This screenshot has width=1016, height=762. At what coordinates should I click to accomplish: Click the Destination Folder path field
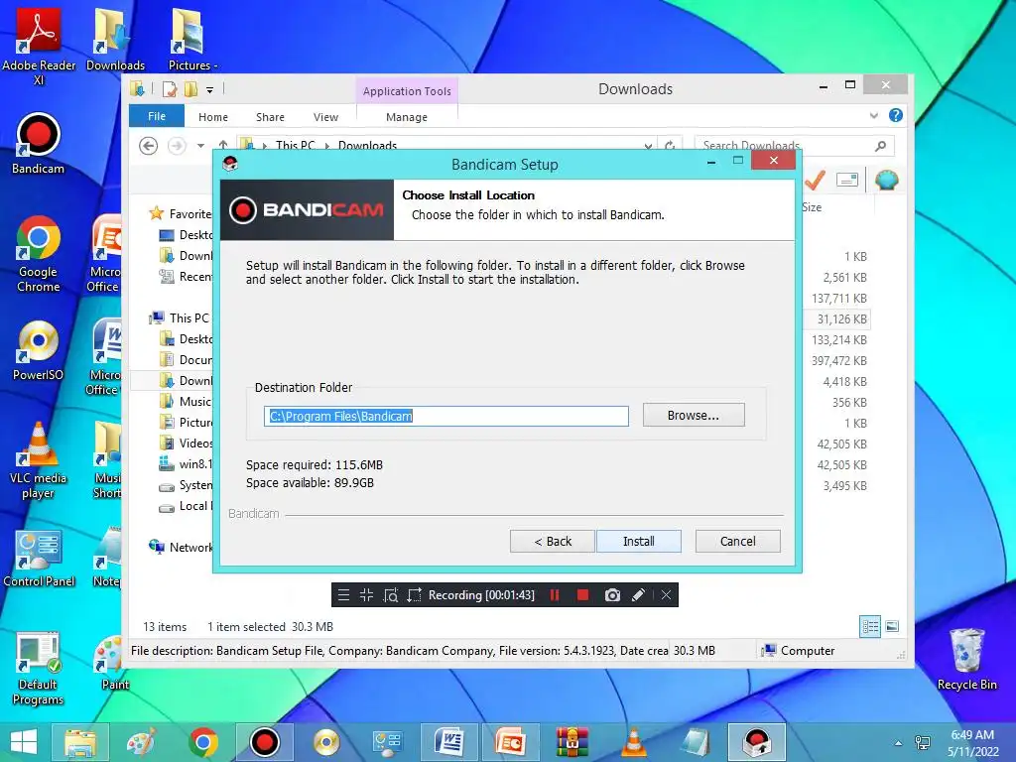[x=445, y=416]
